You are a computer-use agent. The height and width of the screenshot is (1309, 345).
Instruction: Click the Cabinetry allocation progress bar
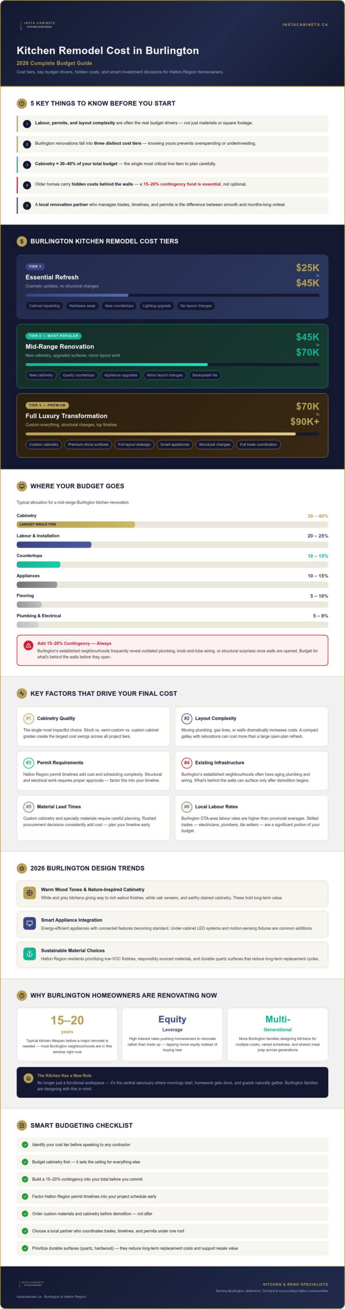[172, 525]
